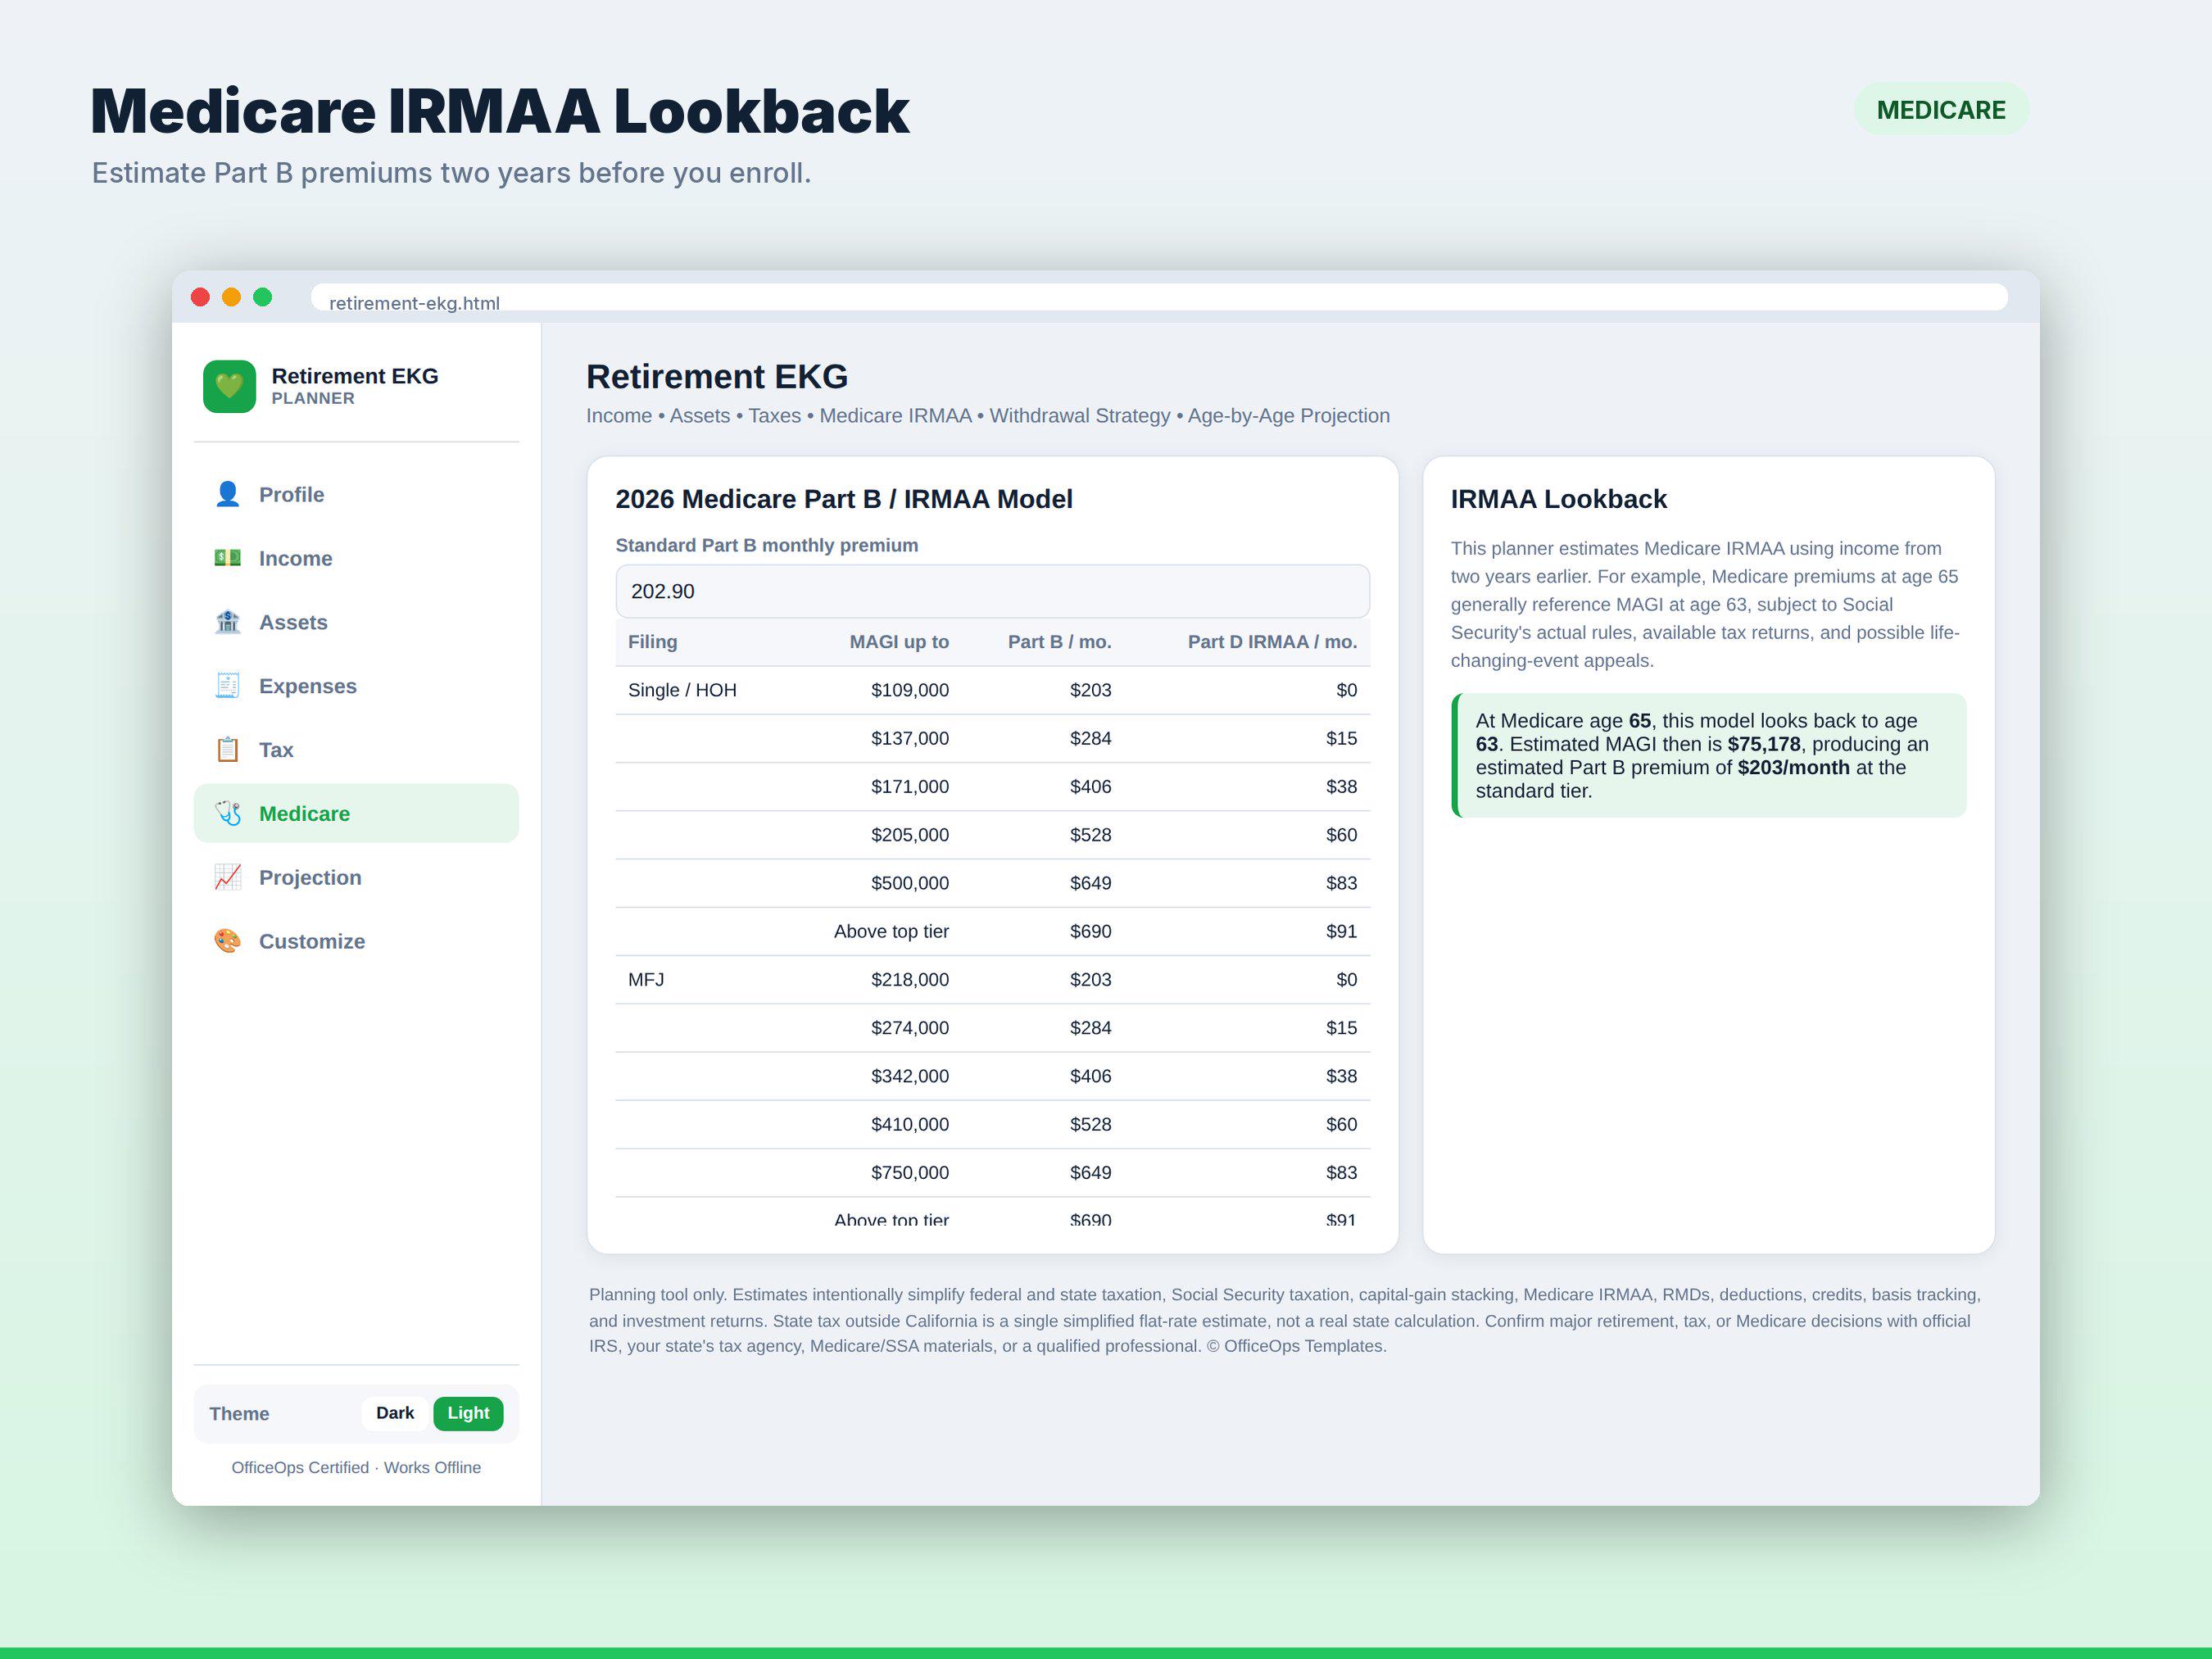
Task: Open the Tax section
Action: pyautogui.click(x=356, y=750)
